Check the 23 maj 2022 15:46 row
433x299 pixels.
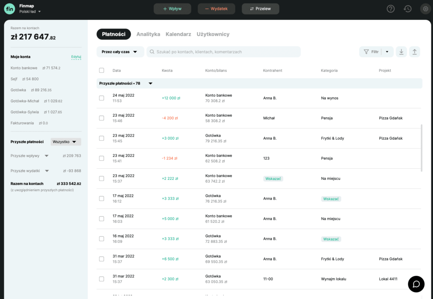pos(101,118)
